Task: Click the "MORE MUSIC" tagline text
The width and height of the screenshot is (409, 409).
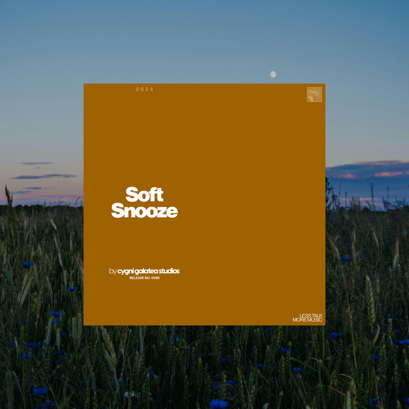Action: pyautogui.click(x=307, y=320)
